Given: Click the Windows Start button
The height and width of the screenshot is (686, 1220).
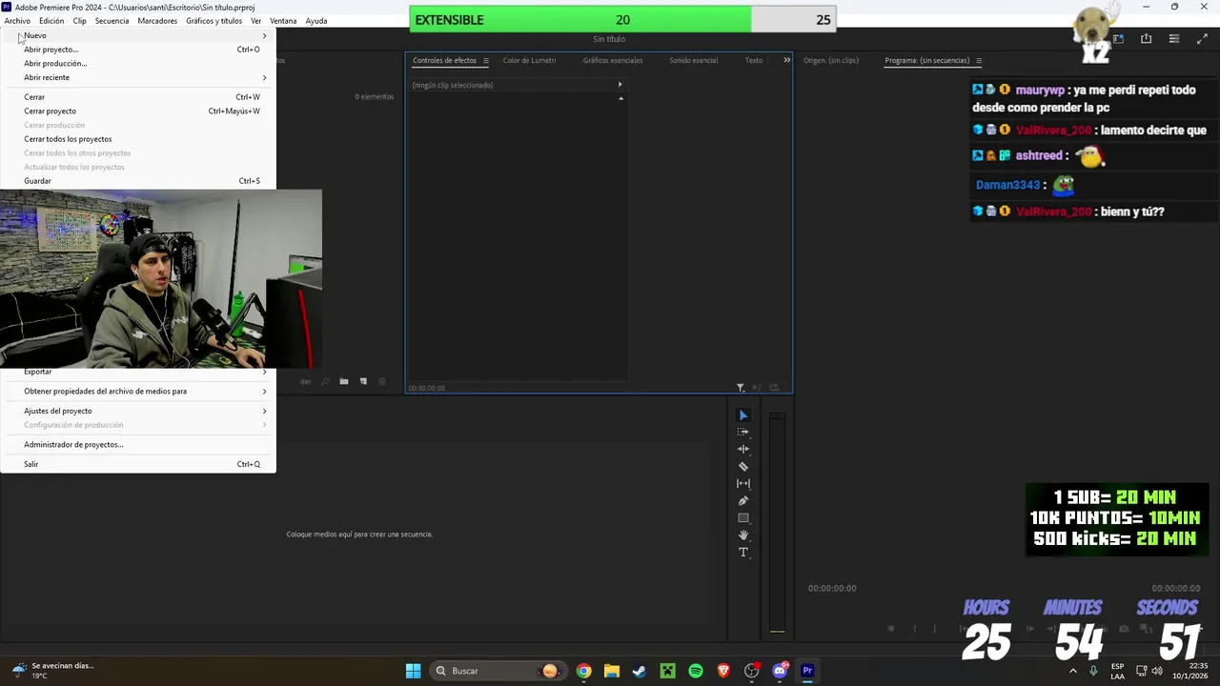Looking at the screenshot, I should point(414,671).
